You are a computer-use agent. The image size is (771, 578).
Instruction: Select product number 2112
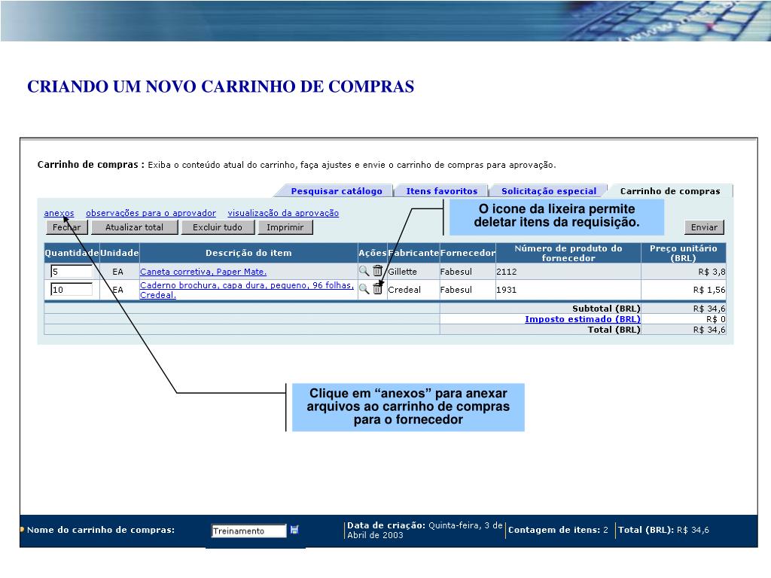[507, 271]
